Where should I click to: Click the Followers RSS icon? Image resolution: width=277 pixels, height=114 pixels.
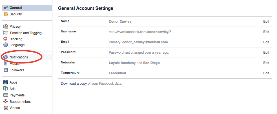6,70
